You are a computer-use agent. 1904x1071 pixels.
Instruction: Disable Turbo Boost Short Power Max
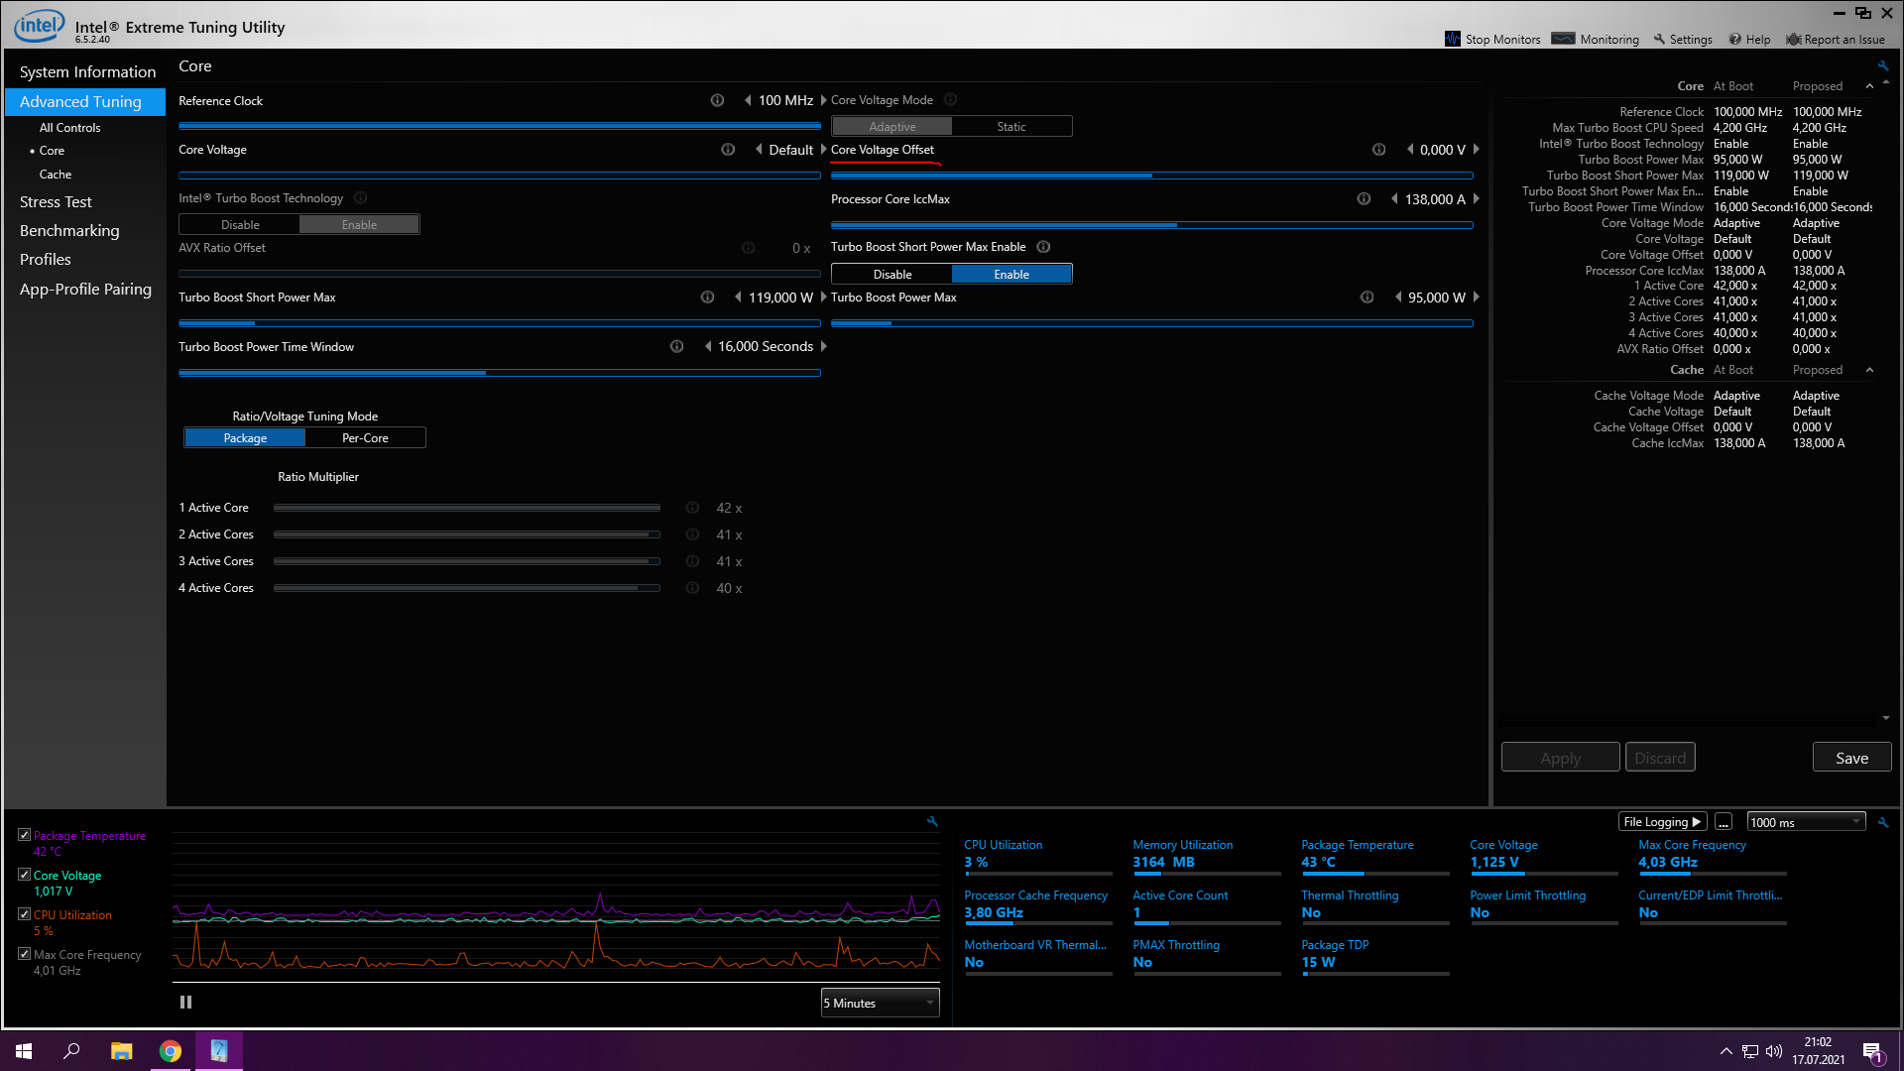click(892, 275)
